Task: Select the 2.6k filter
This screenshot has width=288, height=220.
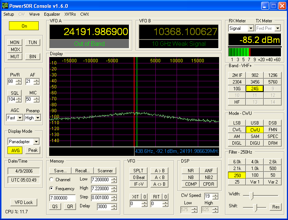Action: [273, 162]
